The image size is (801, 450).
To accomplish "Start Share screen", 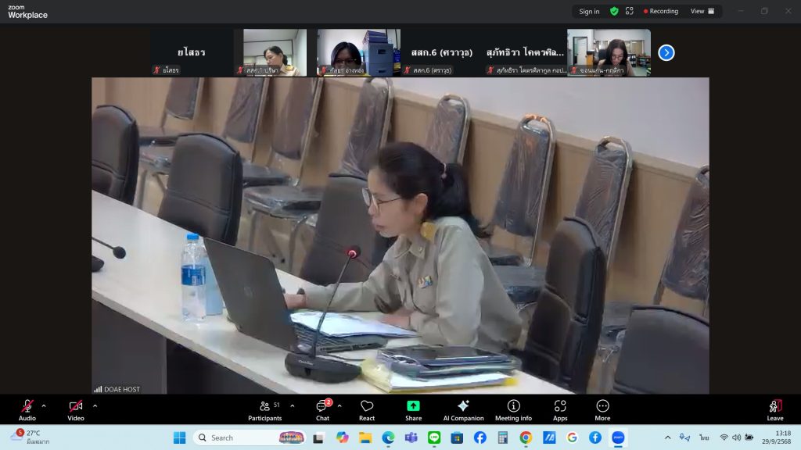I will point(413,409).
